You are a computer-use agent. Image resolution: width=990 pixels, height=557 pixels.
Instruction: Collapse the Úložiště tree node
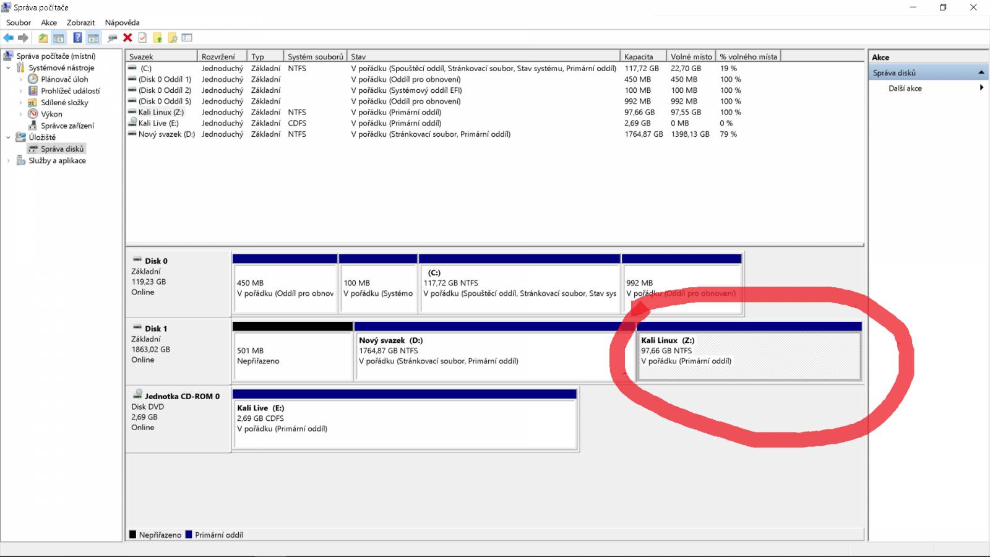(x=8, y=137)
